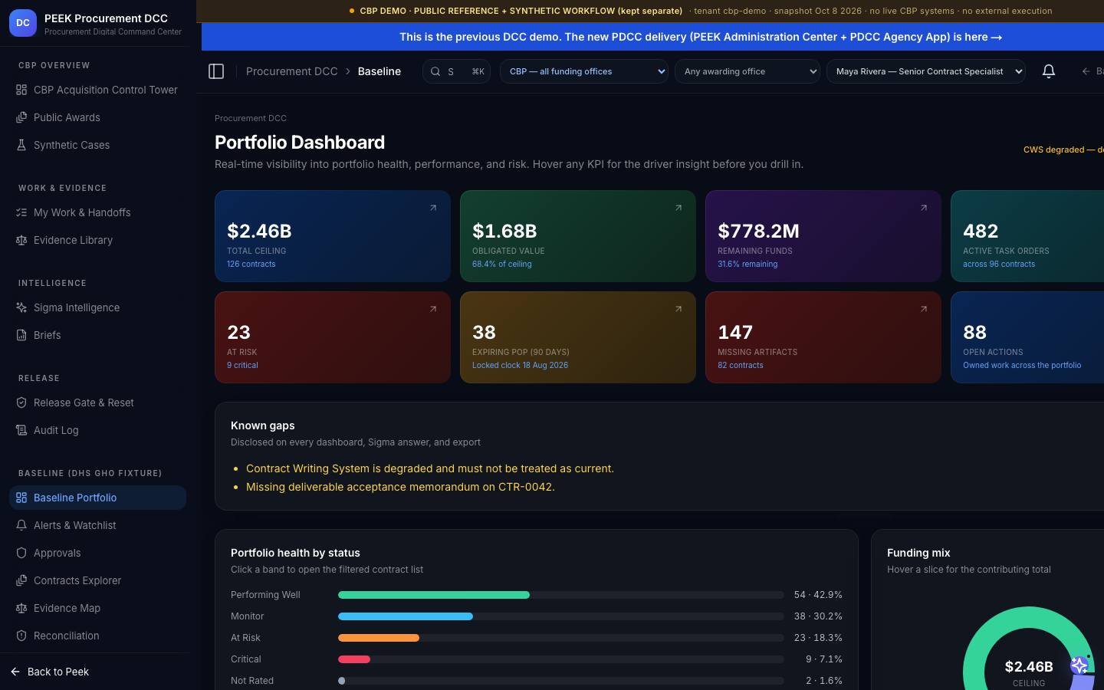
Task: Click the Synthetic Cases flask icon
Action: coord(21,145)
